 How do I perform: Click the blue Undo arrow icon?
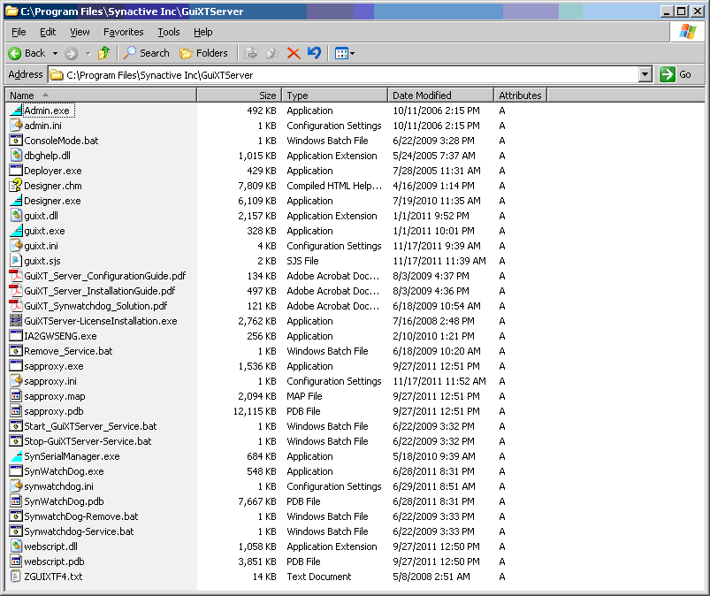tap(314, 53)
